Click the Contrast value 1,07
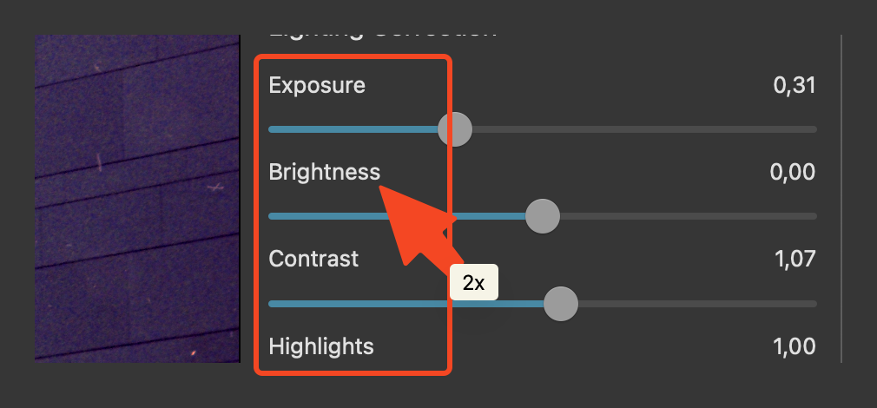Screen dimensions: 877x408 point(794,259)
